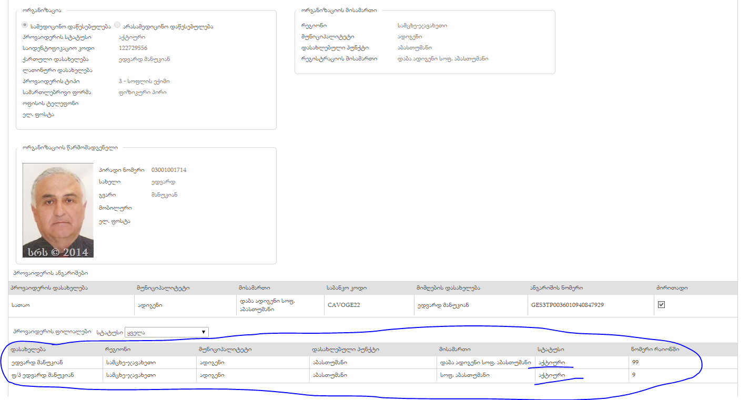Select the 'ფ/პ ედვარდ მანუკიან' branch row
The image size is (749, 400).
[42, 375]
